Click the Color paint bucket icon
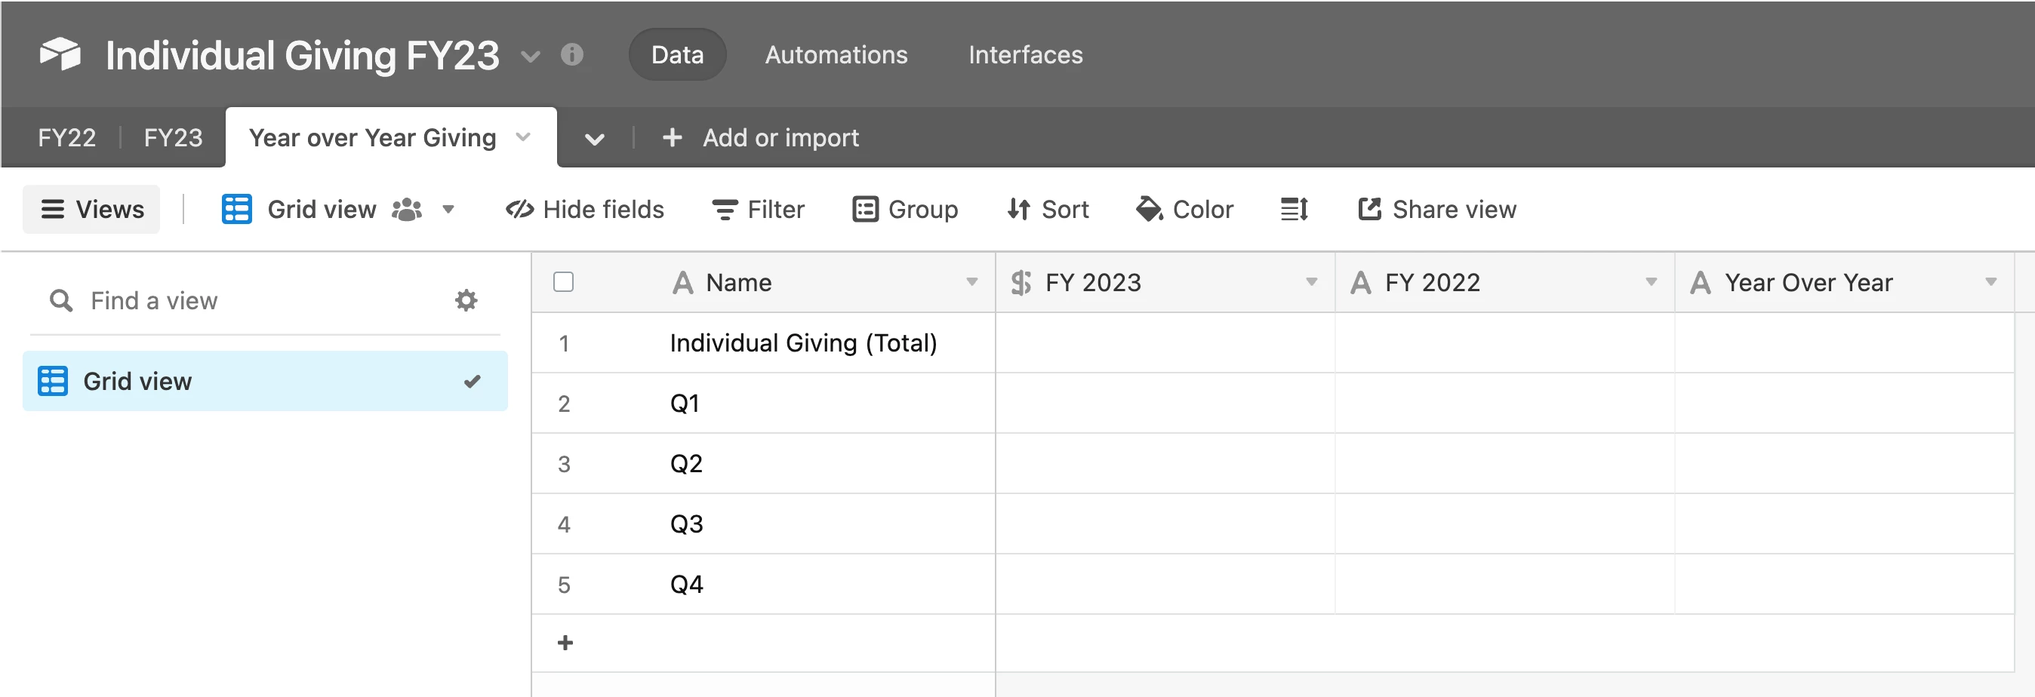 coord(1149,209)
